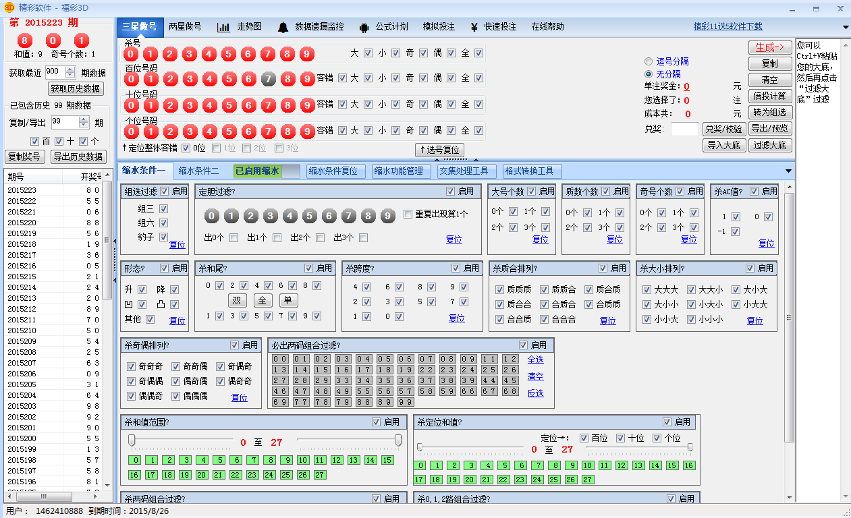Click gray ball 7 in 百位号码 row
This screenshot has width=851, height=518.
pyautogui.click(x=268, y=79)
